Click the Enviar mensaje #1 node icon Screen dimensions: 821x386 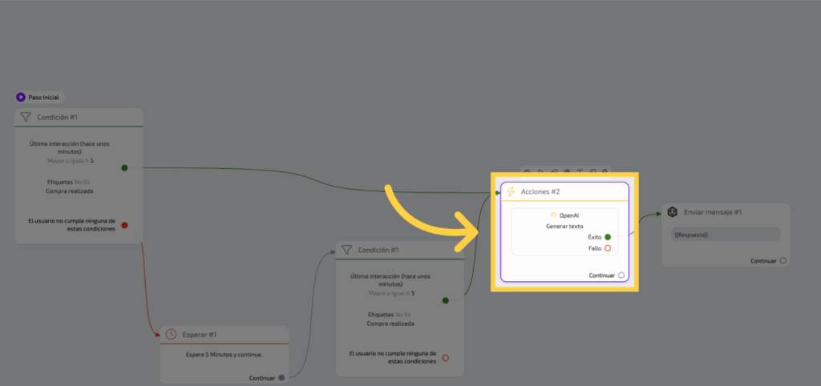[x=672, y=212]
